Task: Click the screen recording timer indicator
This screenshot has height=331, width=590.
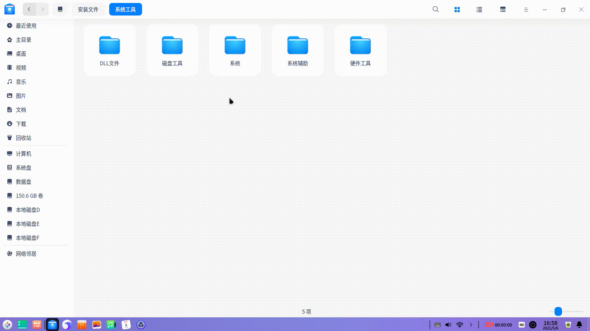Action: (x=498, y=325)
